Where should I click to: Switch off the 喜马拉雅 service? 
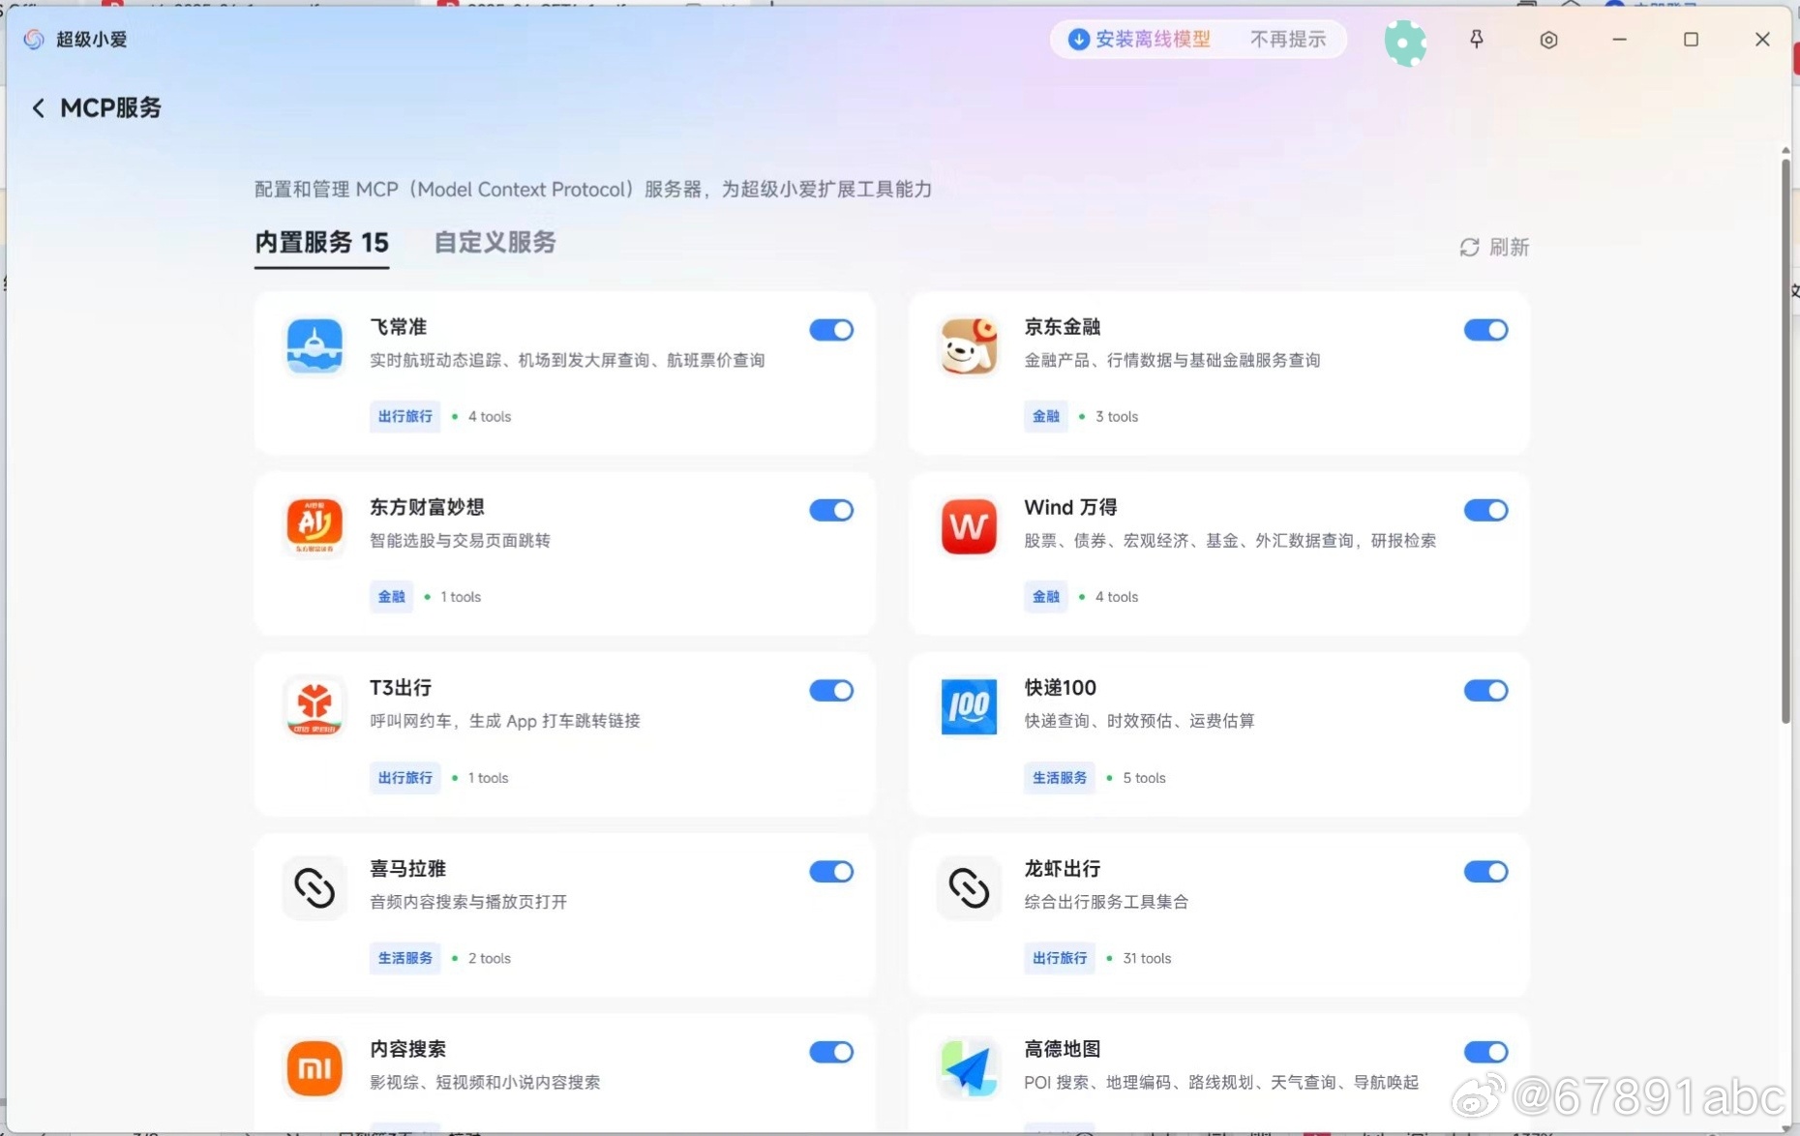[831, 871]
